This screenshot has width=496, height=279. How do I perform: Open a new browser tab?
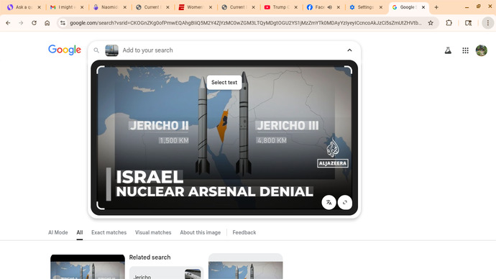tap(436, 7)
